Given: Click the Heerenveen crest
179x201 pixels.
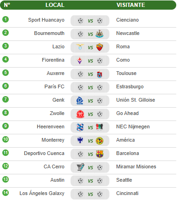Looking at the screenshot, I should (x=80, y=127).
